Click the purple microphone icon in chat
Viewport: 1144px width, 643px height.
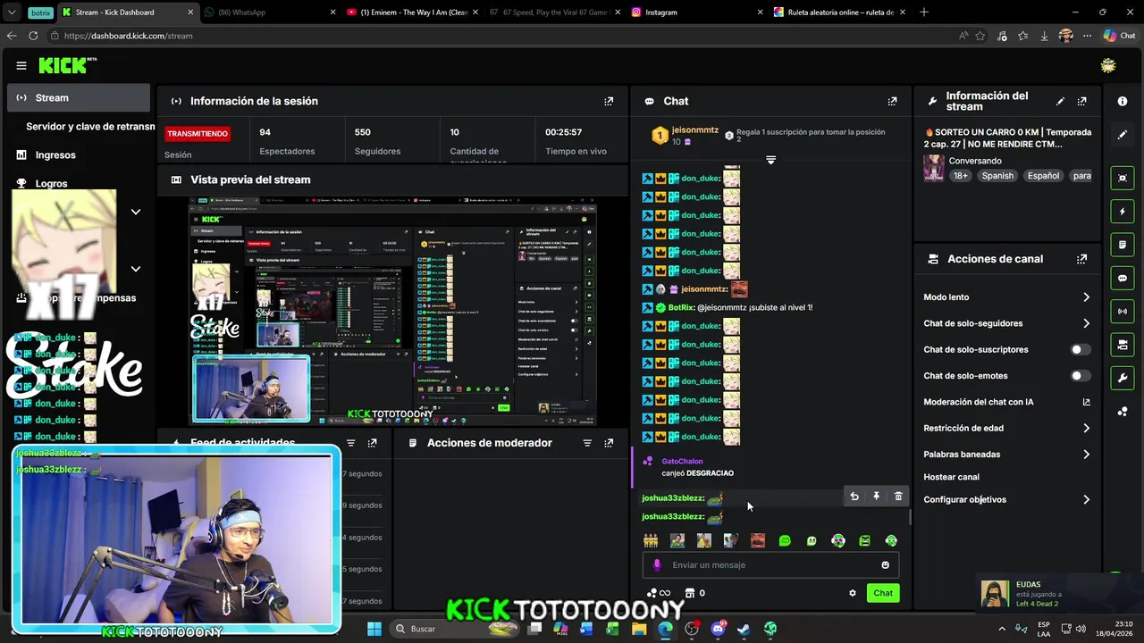tap(657, 564)
